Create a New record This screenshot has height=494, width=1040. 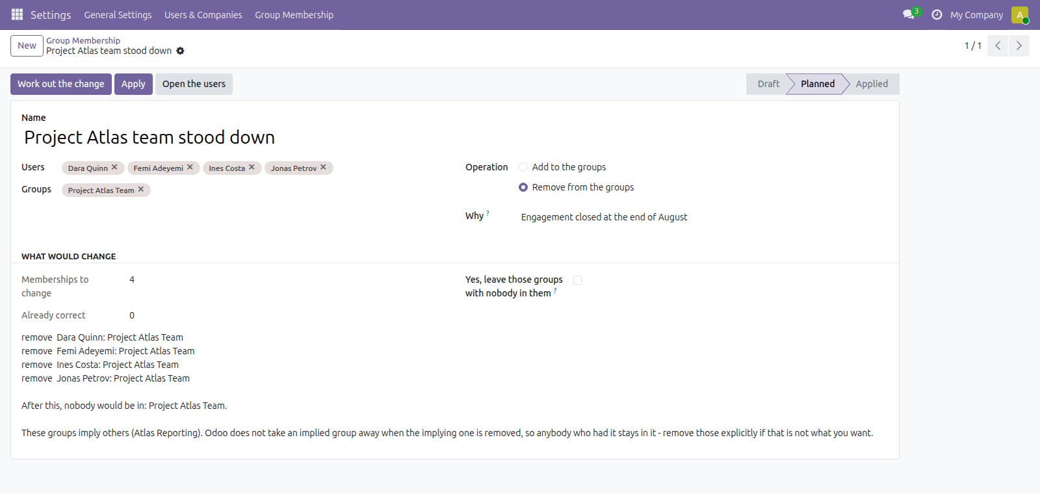pos(27,45)
